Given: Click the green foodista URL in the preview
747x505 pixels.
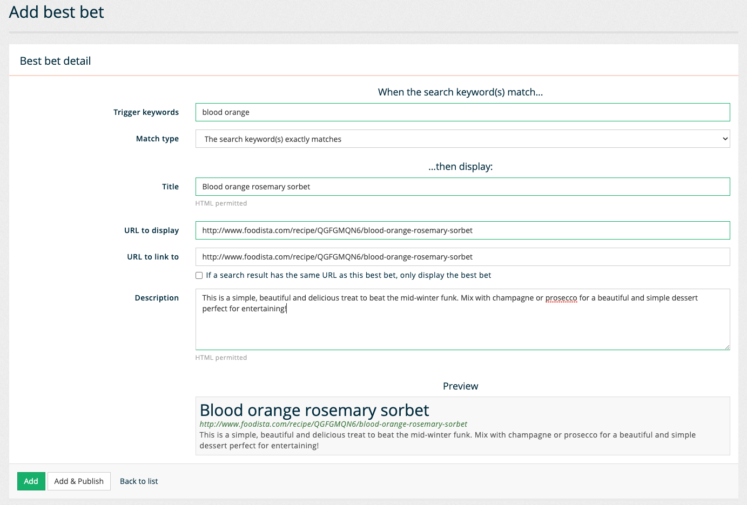Looking at the screenshot, I should coord(333,425).
